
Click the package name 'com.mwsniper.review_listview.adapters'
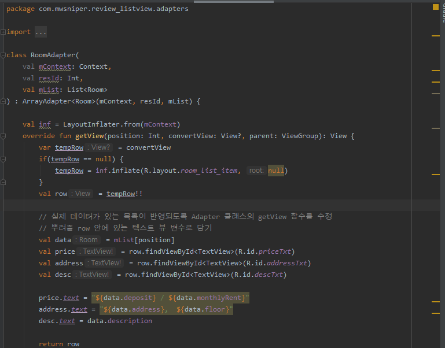click(x=113, y=9)
